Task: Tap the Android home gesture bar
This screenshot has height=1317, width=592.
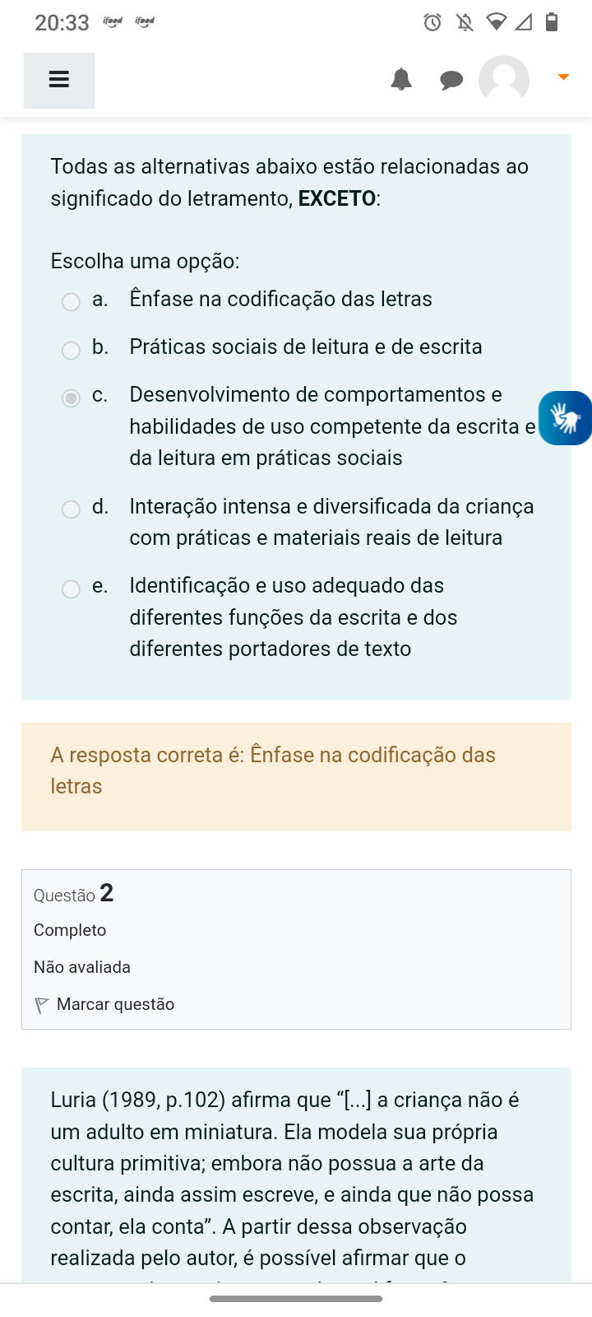Action: (x=296, y=1299)
